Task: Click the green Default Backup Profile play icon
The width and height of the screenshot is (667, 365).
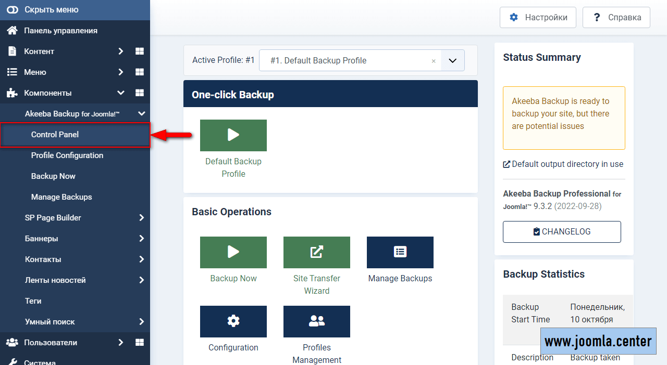Action: [233, 136]
